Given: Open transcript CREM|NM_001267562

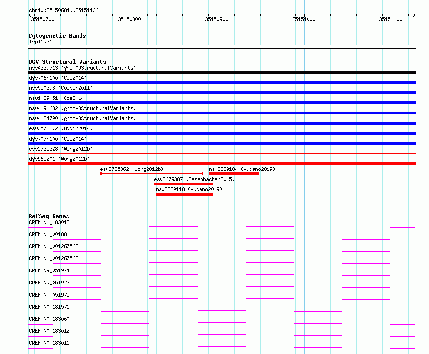Looking at the screenshot, I should tap(54, 246).
